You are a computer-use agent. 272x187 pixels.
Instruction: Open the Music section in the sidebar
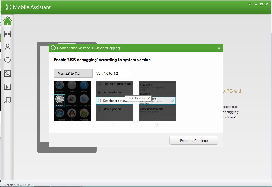point(7,100)
